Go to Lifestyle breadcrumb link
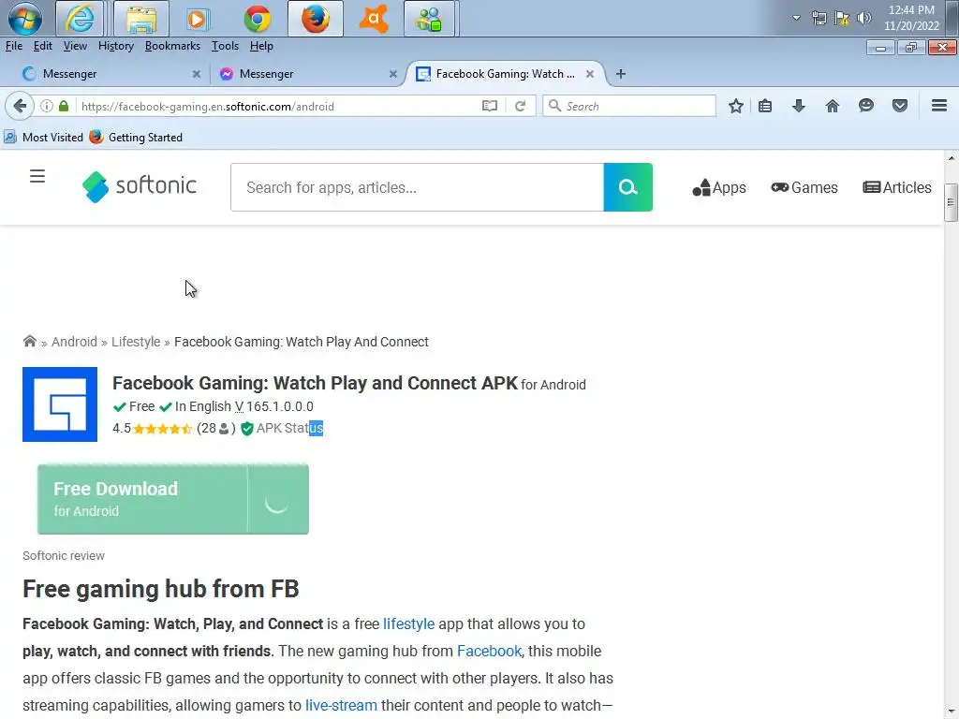The height and width of the screenshot is (719, 959). point(136,342)
